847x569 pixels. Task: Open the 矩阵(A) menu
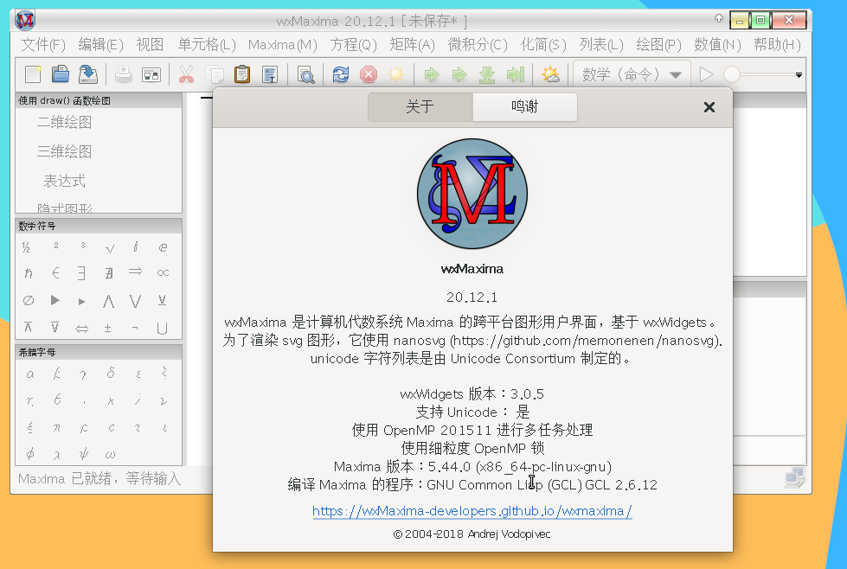click(412, 44)
